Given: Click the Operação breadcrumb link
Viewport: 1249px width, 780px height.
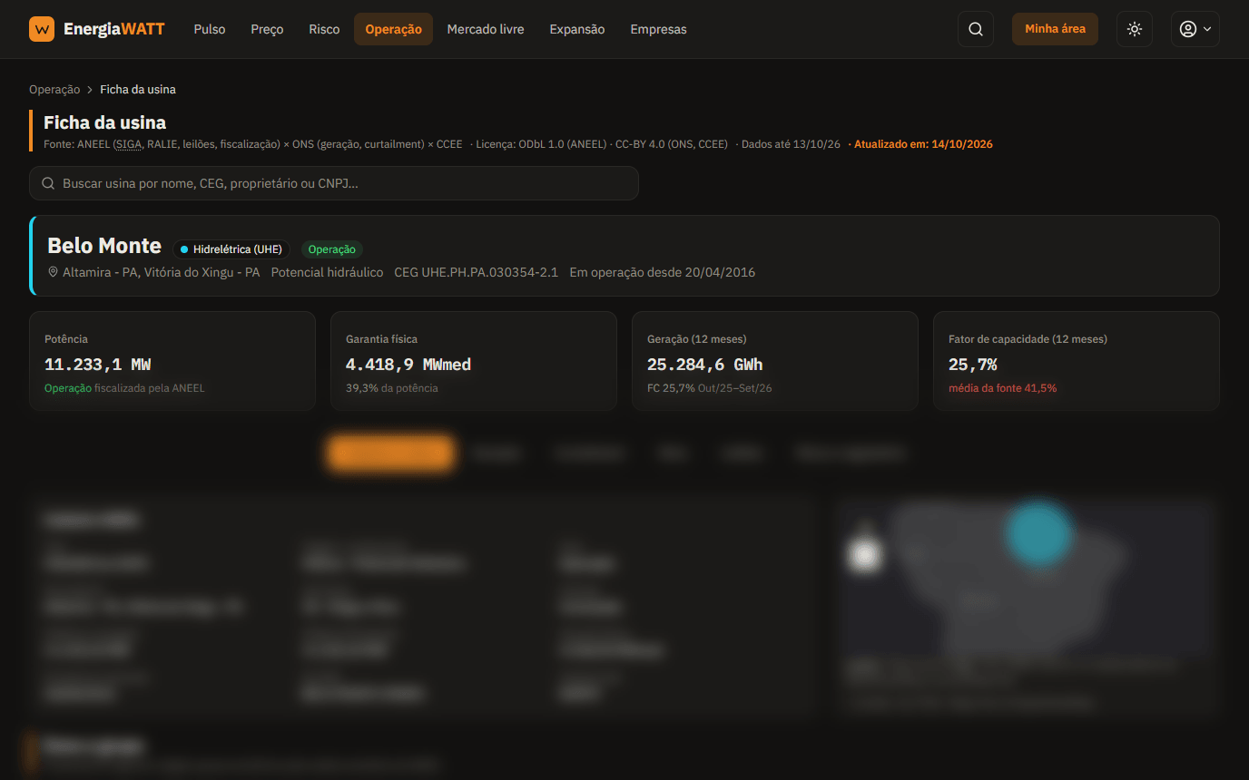Looking at the screenshot, I should [54, 90].
